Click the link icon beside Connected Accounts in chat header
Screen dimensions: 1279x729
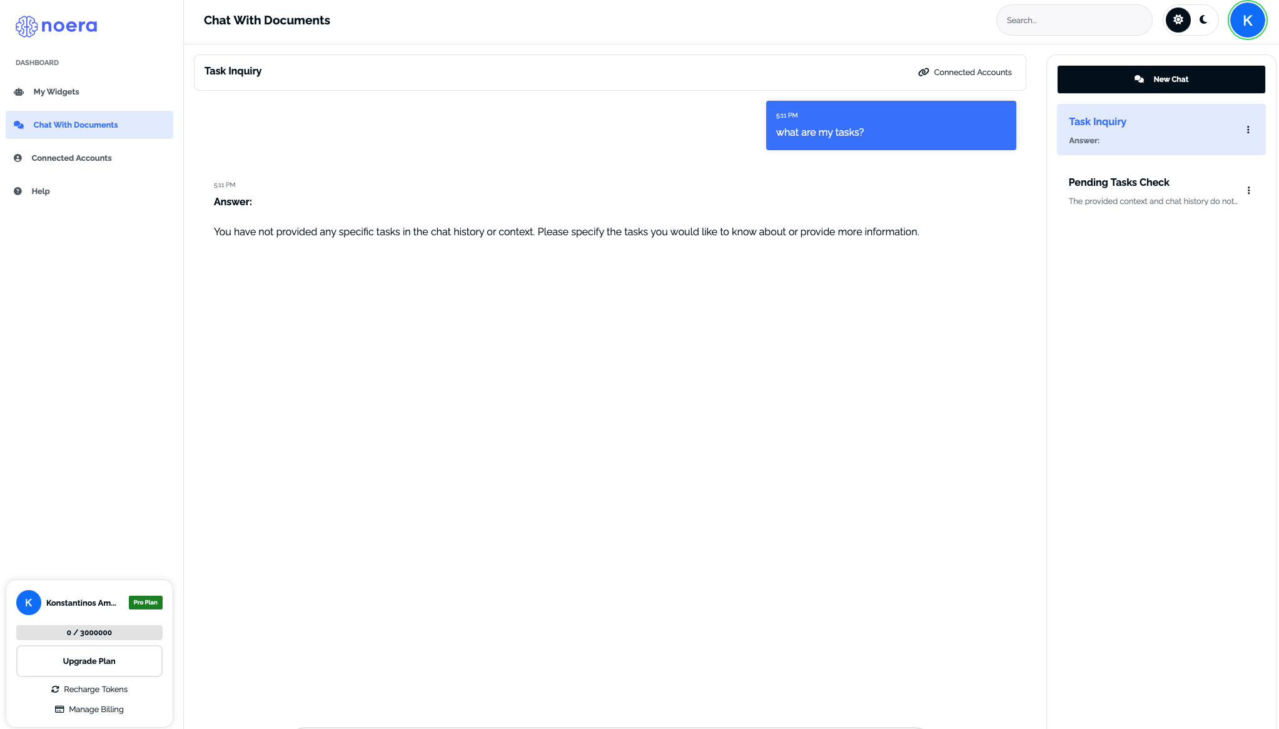pyautogui.click(x=924, y=72)
